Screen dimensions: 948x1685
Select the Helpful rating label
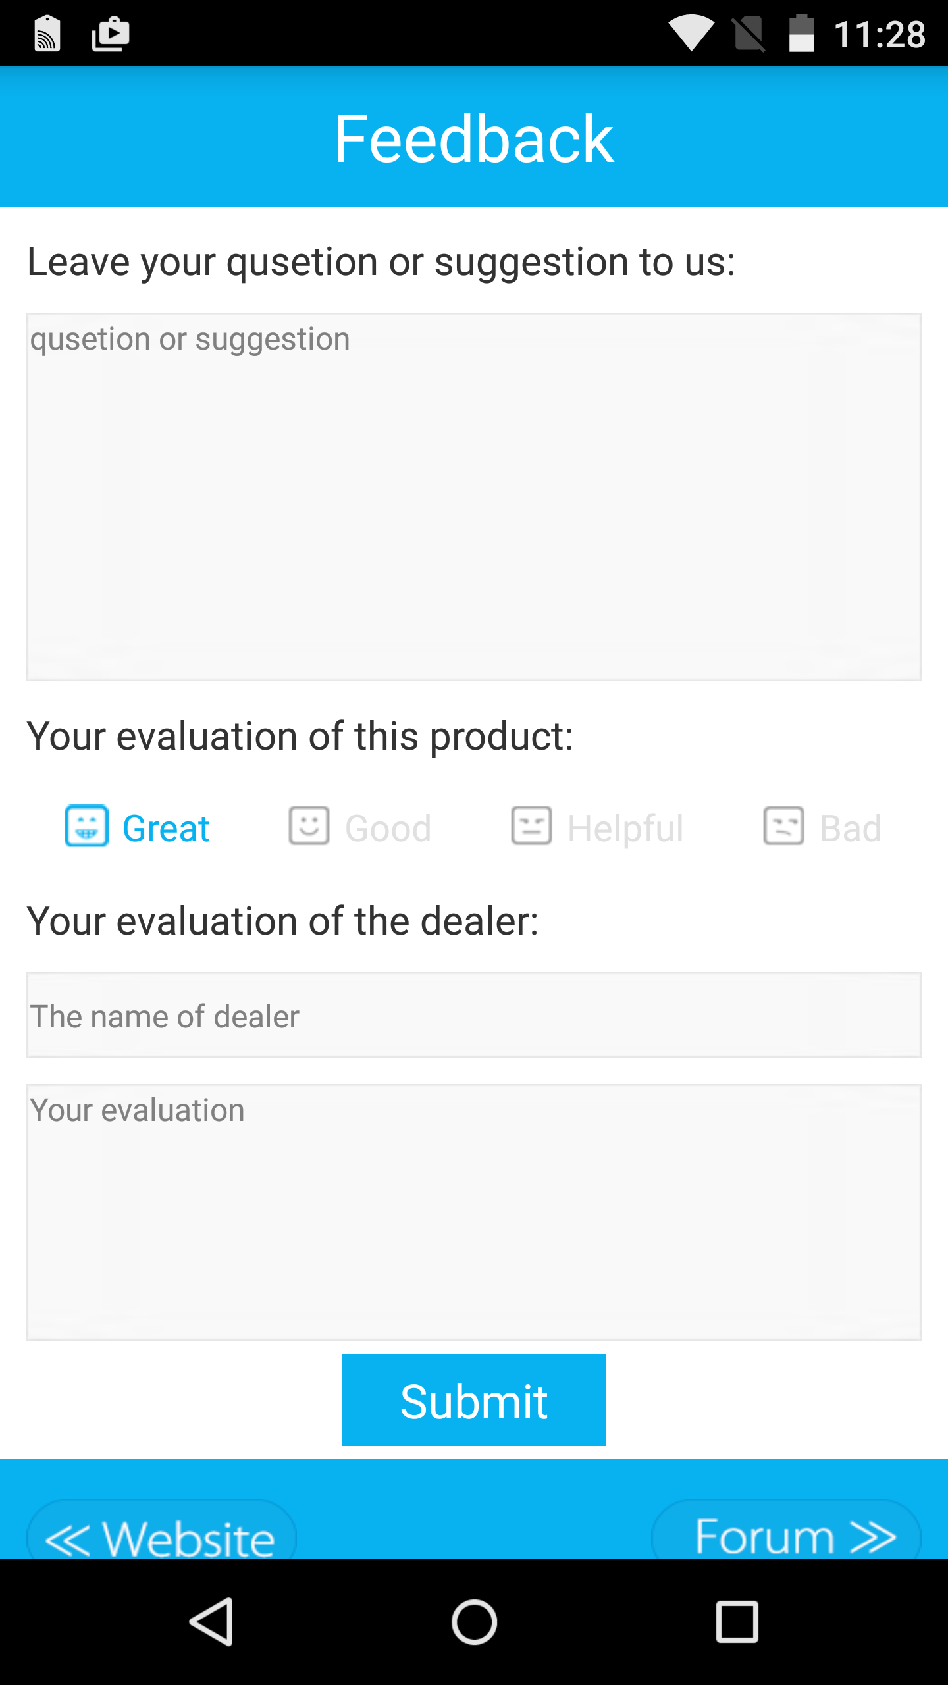[x=625, y=828]
